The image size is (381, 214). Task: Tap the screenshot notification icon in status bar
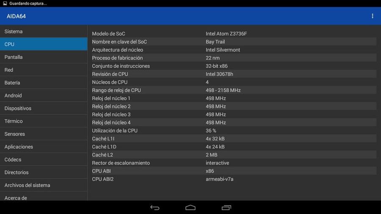click(x=5, y=3)
